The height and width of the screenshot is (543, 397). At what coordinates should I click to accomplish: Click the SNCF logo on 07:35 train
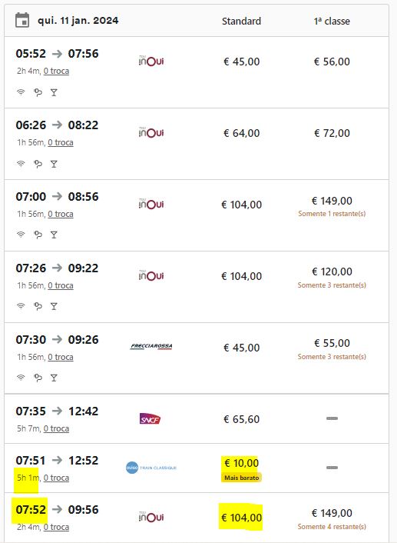(150, 419)
